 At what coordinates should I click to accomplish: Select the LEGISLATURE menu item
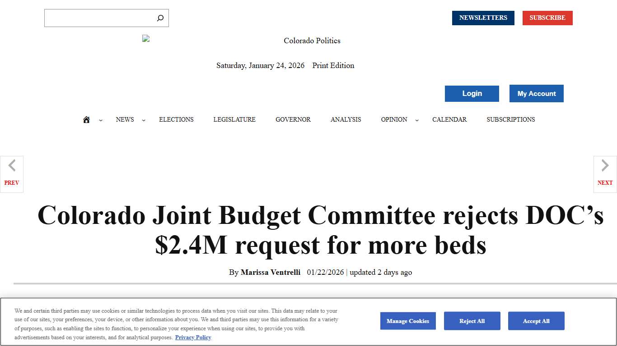(x=234, y=119)
